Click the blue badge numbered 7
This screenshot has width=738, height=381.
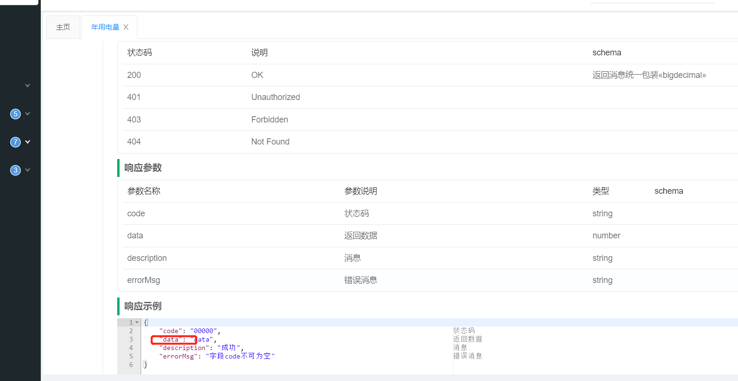point(15,142)
